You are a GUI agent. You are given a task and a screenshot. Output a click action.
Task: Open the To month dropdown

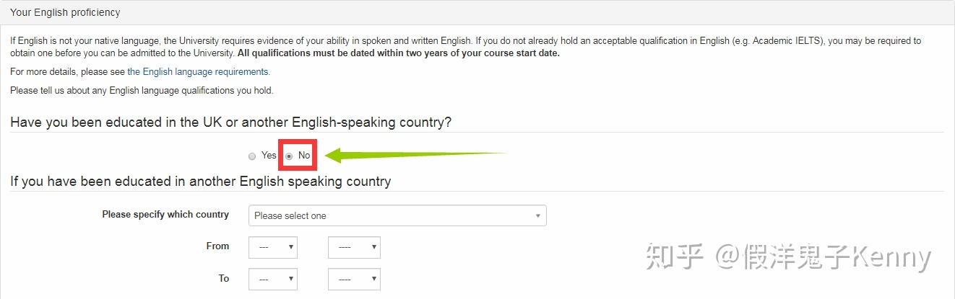[x=272, y=279]
